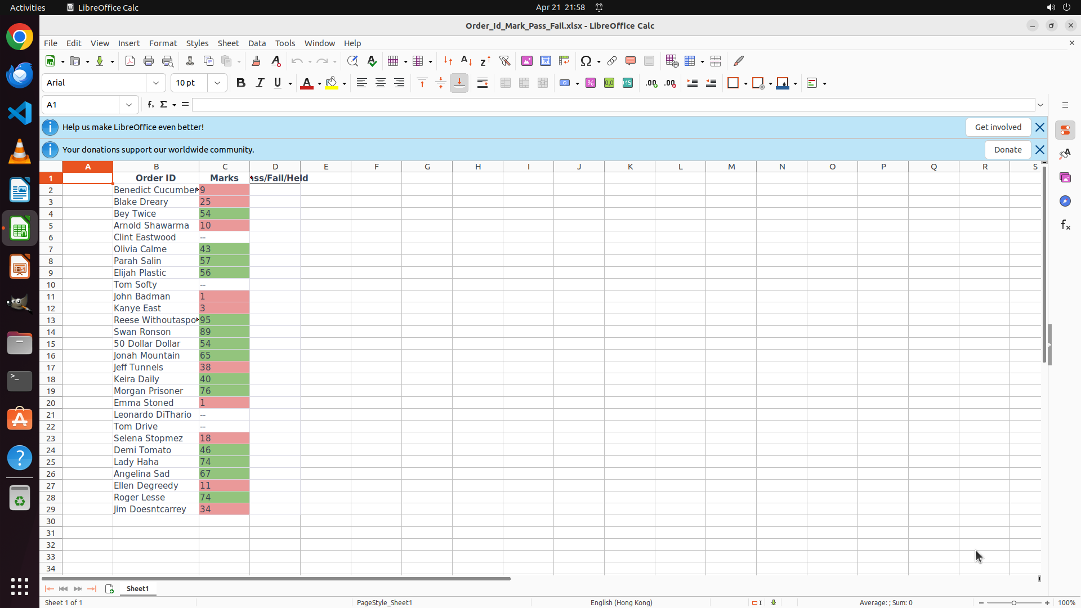Format as Percent icon
The width and height of the screenshot is (1081, 608).
(x=591, y=83)
